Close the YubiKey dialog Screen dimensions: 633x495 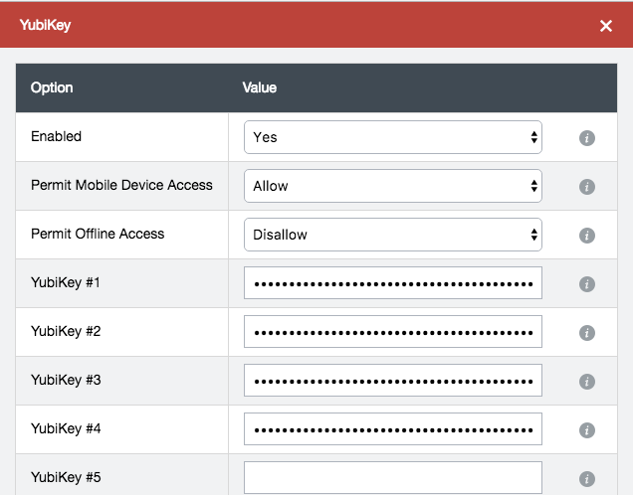tap(605, 26)
